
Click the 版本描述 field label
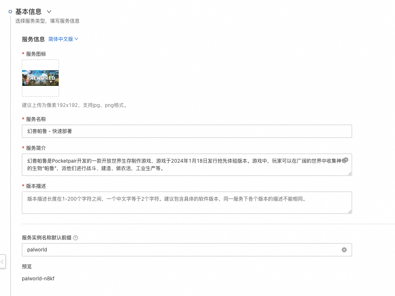[x=36, y=186]
